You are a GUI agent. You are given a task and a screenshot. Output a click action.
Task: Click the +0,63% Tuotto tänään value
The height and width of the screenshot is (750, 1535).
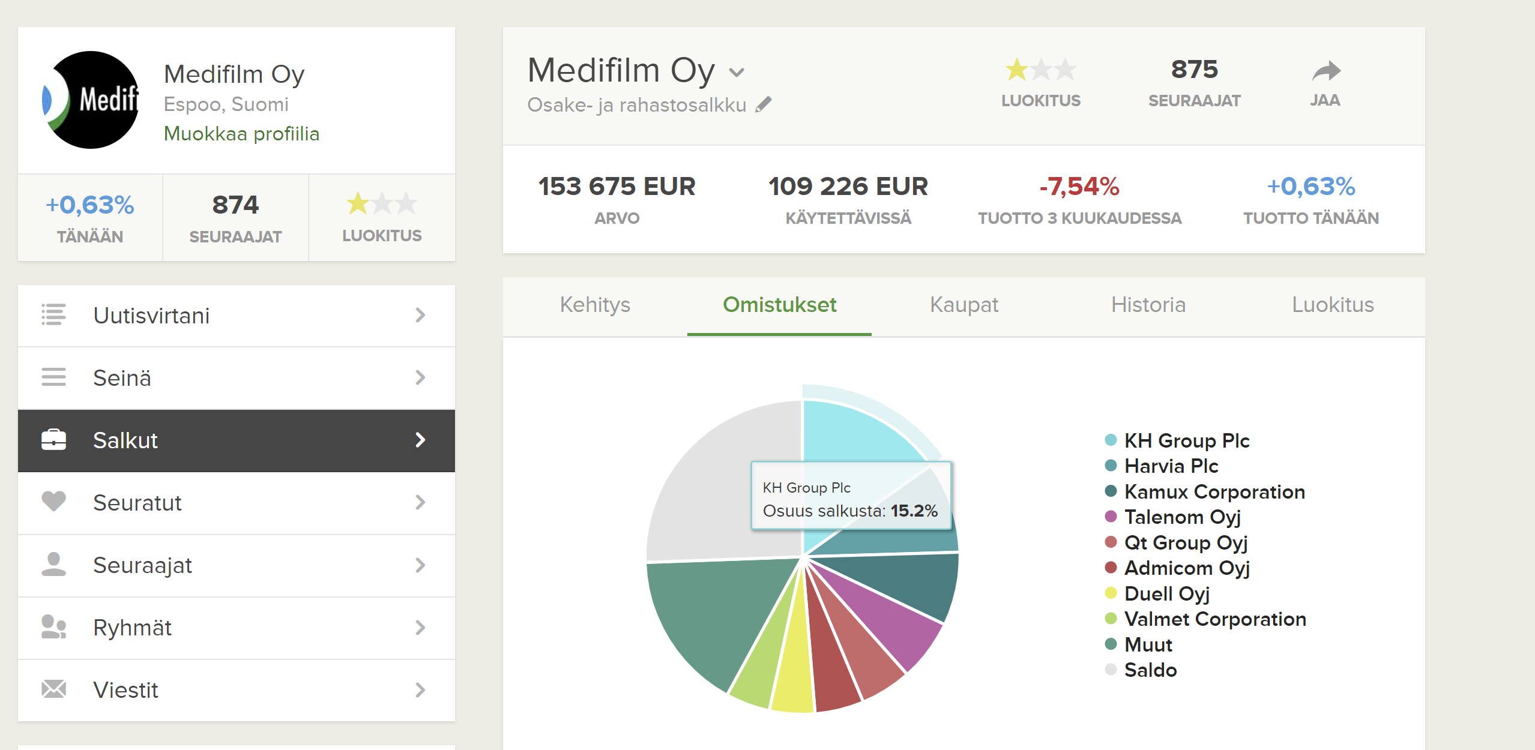click(1311, 187)
